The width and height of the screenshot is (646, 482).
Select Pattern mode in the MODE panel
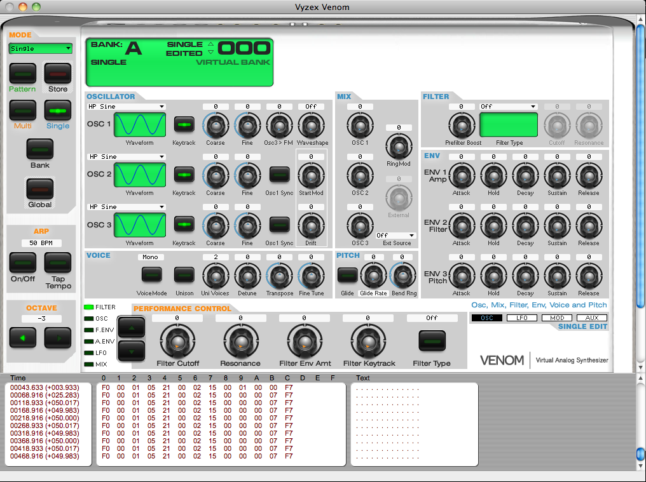coord(22,74)
